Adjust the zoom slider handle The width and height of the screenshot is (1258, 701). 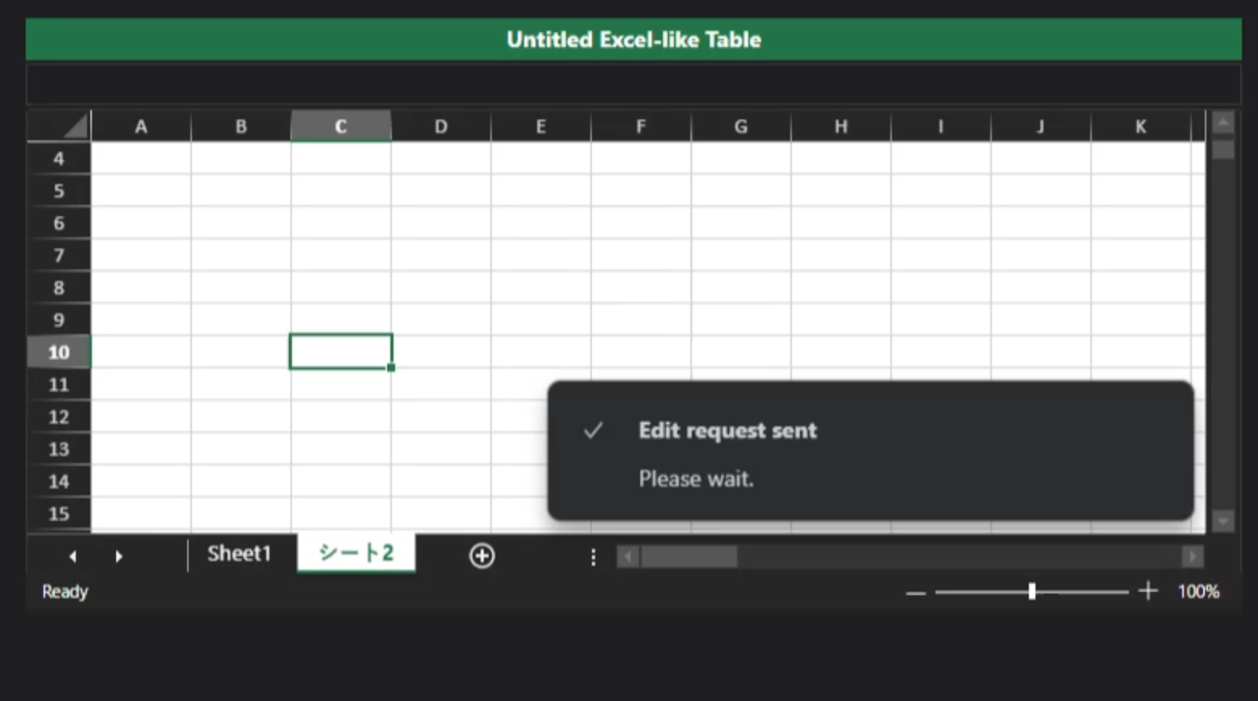(x=1032, y=591)
